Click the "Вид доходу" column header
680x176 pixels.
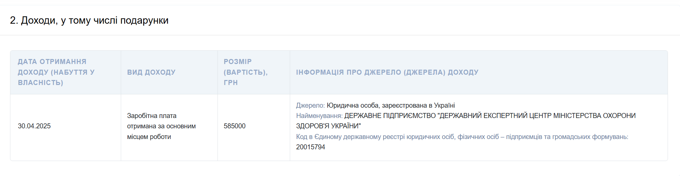pos(151,72)
